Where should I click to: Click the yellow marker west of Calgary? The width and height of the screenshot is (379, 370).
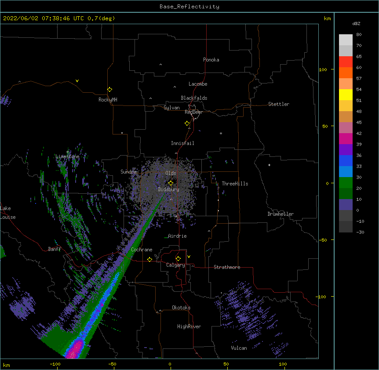(149, 259)
